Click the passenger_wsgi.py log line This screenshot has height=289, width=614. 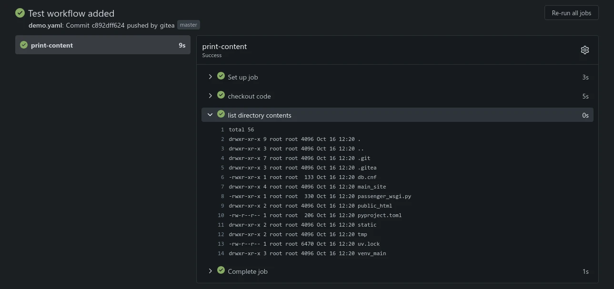(319, 196)
